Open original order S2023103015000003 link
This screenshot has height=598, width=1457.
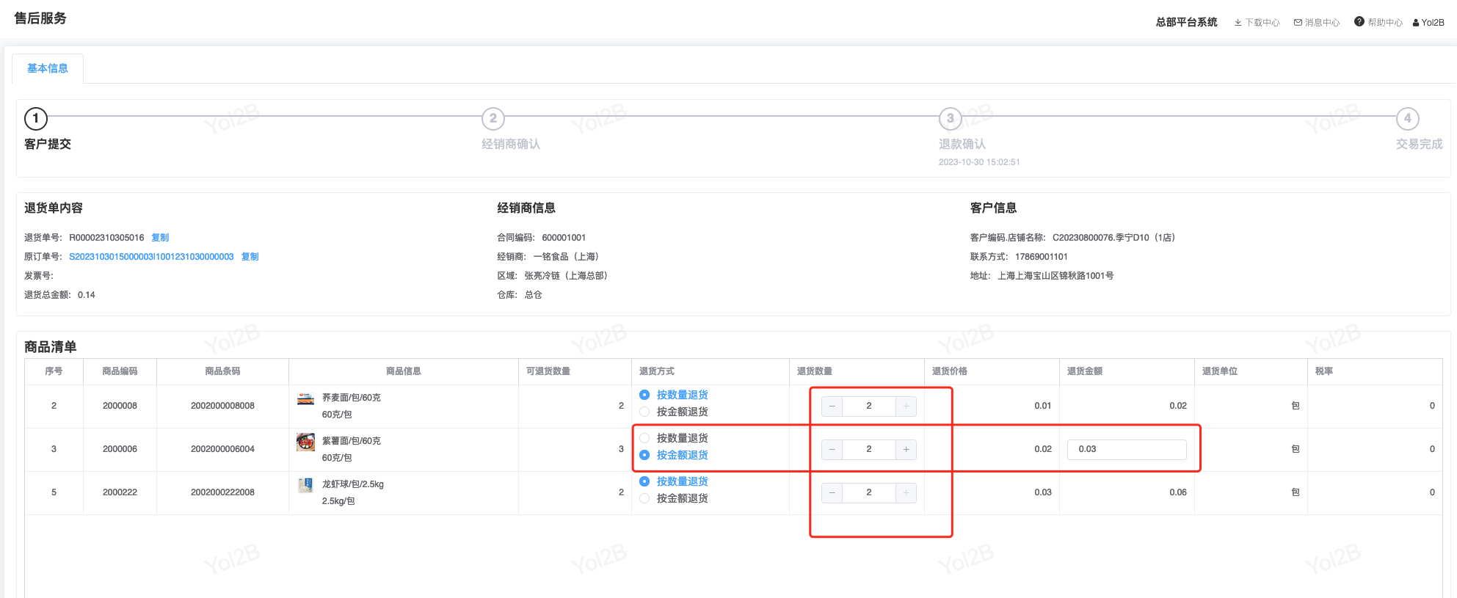[151, 257]
